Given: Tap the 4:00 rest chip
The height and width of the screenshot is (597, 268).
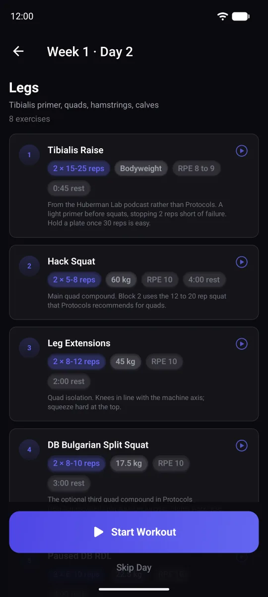Looking at the screenshot, I should 204,280.
